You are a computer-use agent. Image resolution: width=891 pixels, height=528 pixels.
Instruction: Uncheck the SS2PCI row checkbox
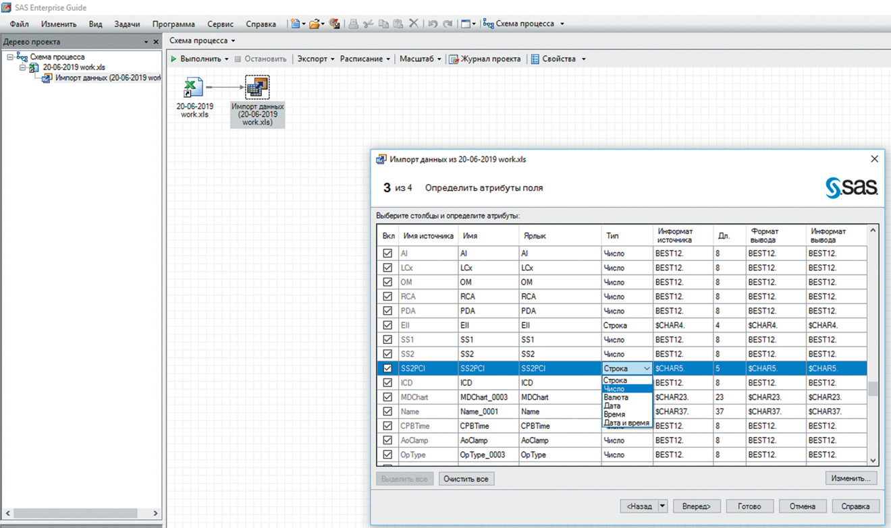coord(387,368)
